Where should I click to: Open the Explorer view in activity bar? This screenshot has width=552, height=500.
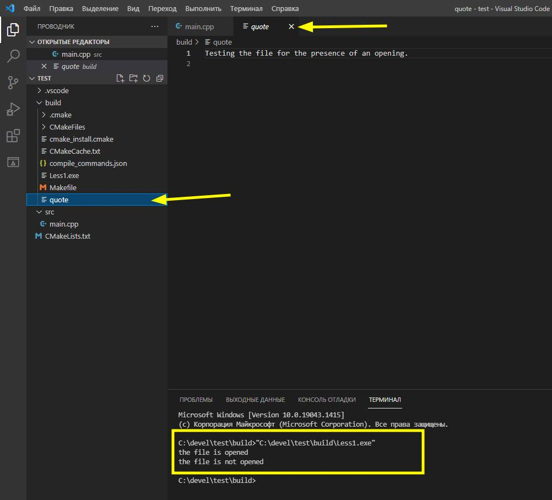13,30
